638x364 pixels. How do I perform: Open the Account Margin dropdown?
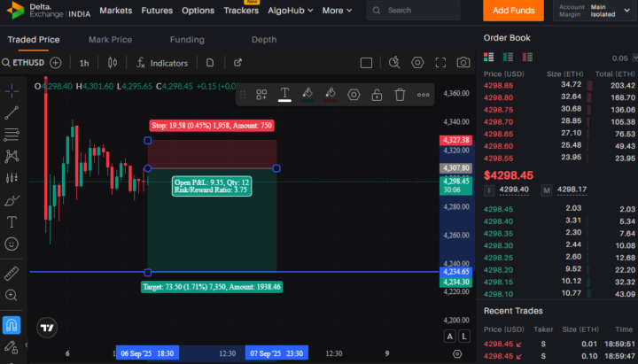point(595,11)
